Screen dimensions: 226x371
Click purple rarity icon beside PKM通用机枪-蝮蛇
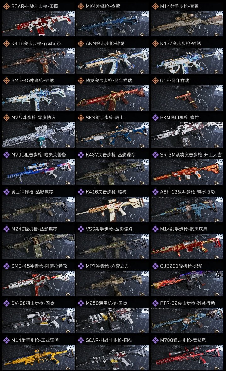(155, 118)
